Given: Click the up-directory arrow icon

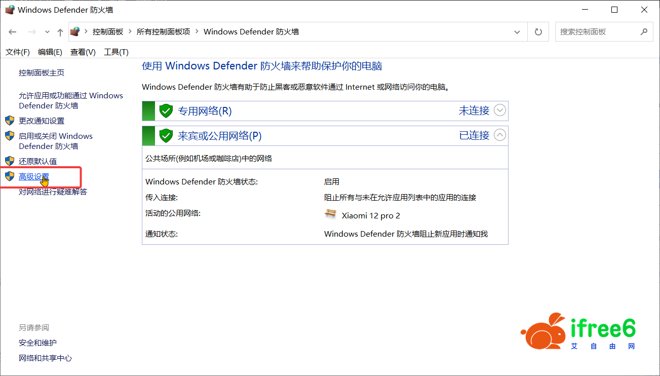Looking at the screenshot, I should pyautogui.click(x=60, y=32).
